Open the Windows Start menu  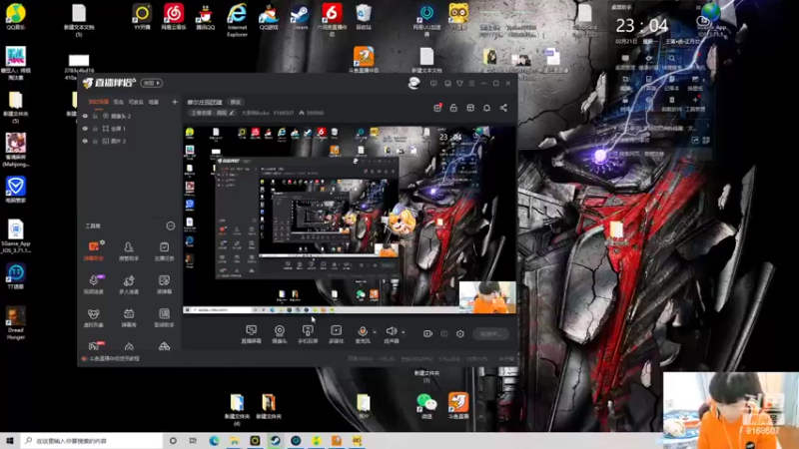click(x=10, y=440)
